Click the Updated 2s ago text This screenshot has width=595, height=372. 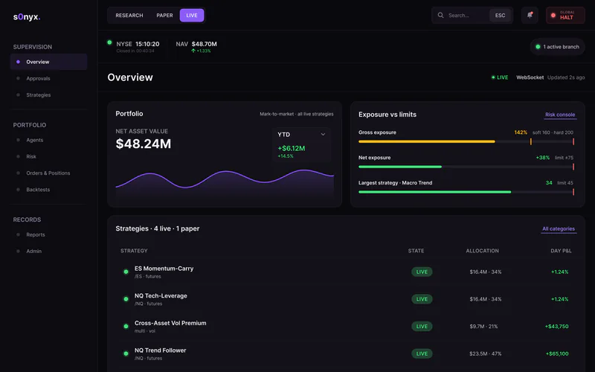pos(566,77)
